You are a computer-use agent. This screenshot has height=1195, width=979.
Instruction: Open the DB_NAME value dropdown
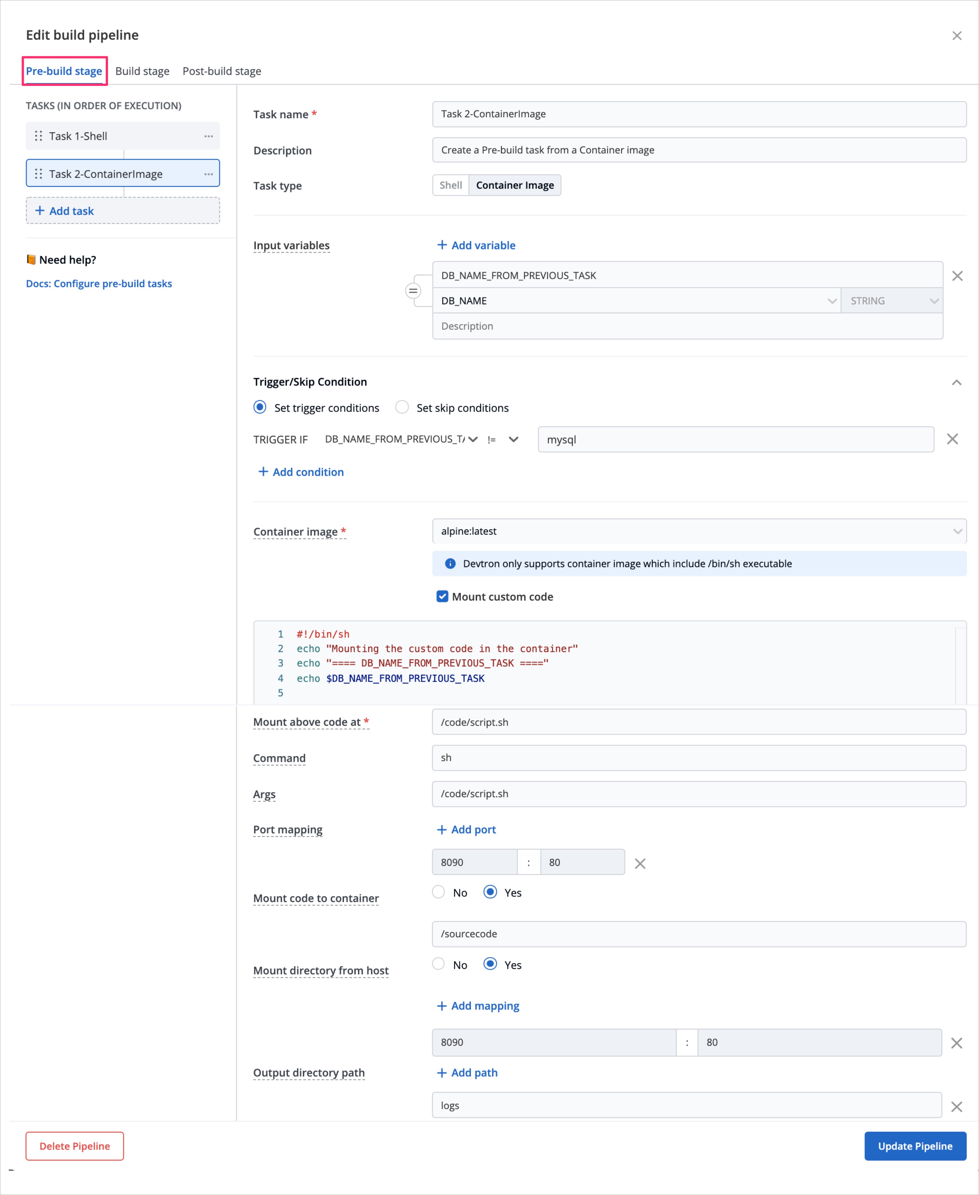[637, 301]
